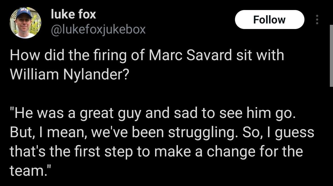Click Luke Fox's profile avatar photo
This screenshot has height=186, width=333.
click(x=25, y=23)
